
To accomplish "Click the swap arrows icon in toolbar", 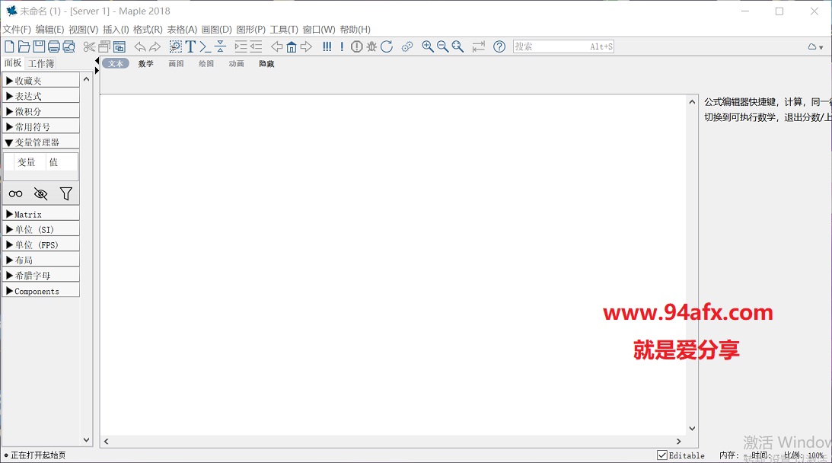I will tap(479, 46).
